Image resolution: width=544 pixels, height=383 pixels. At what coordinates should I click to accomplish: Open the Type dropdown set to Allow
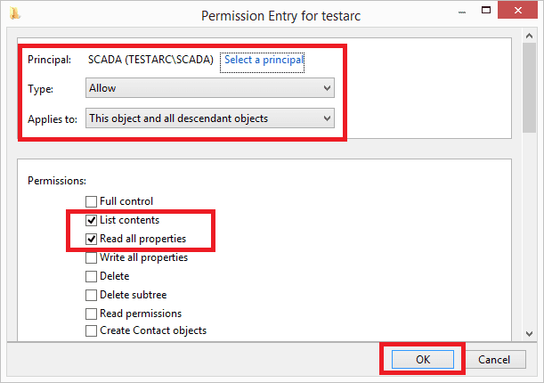coord(210,88)
